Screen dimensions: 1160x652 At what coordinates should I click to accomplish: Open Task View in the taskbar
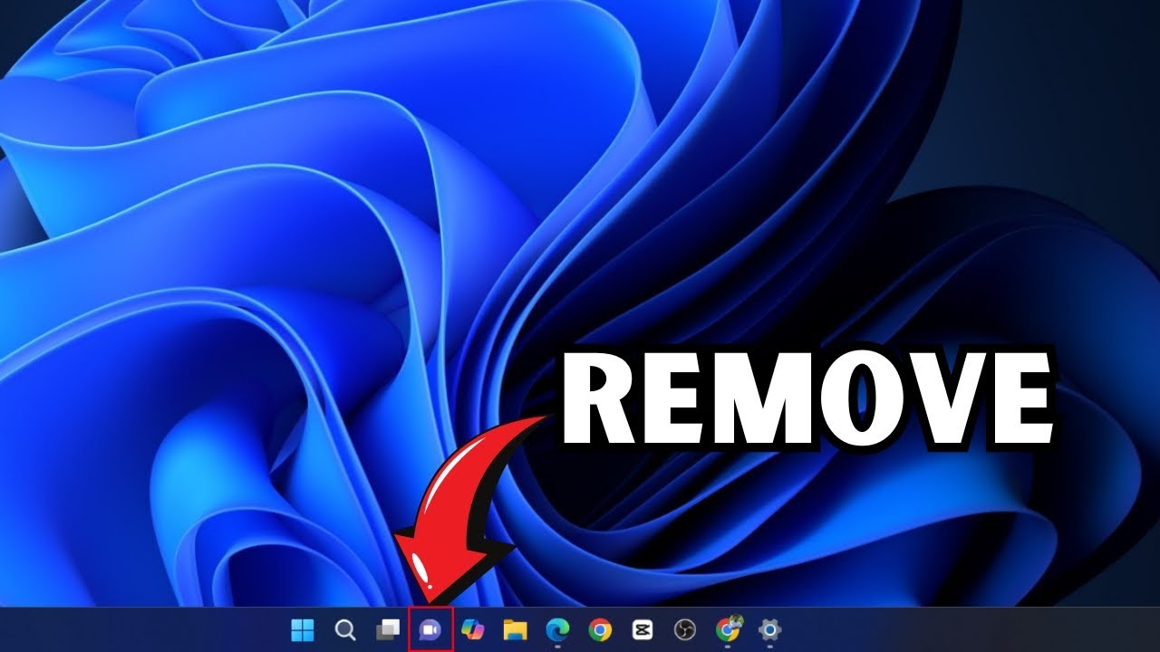click(388, 629)
